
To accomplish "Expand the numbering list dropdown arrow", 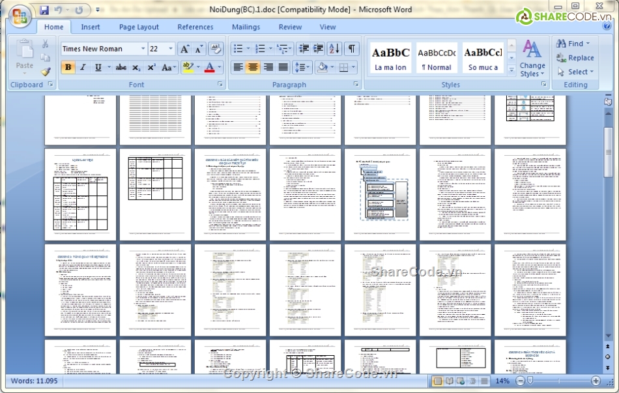I will click(x=270, y=49).
